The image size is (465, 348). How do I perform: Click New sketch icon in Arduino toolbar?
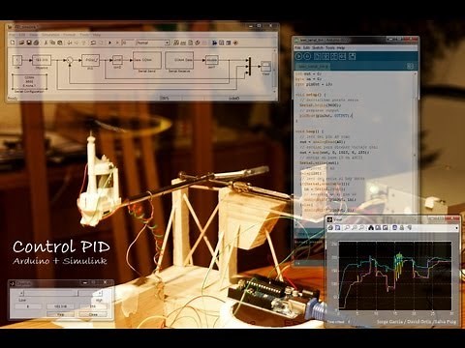click(317, 56)
